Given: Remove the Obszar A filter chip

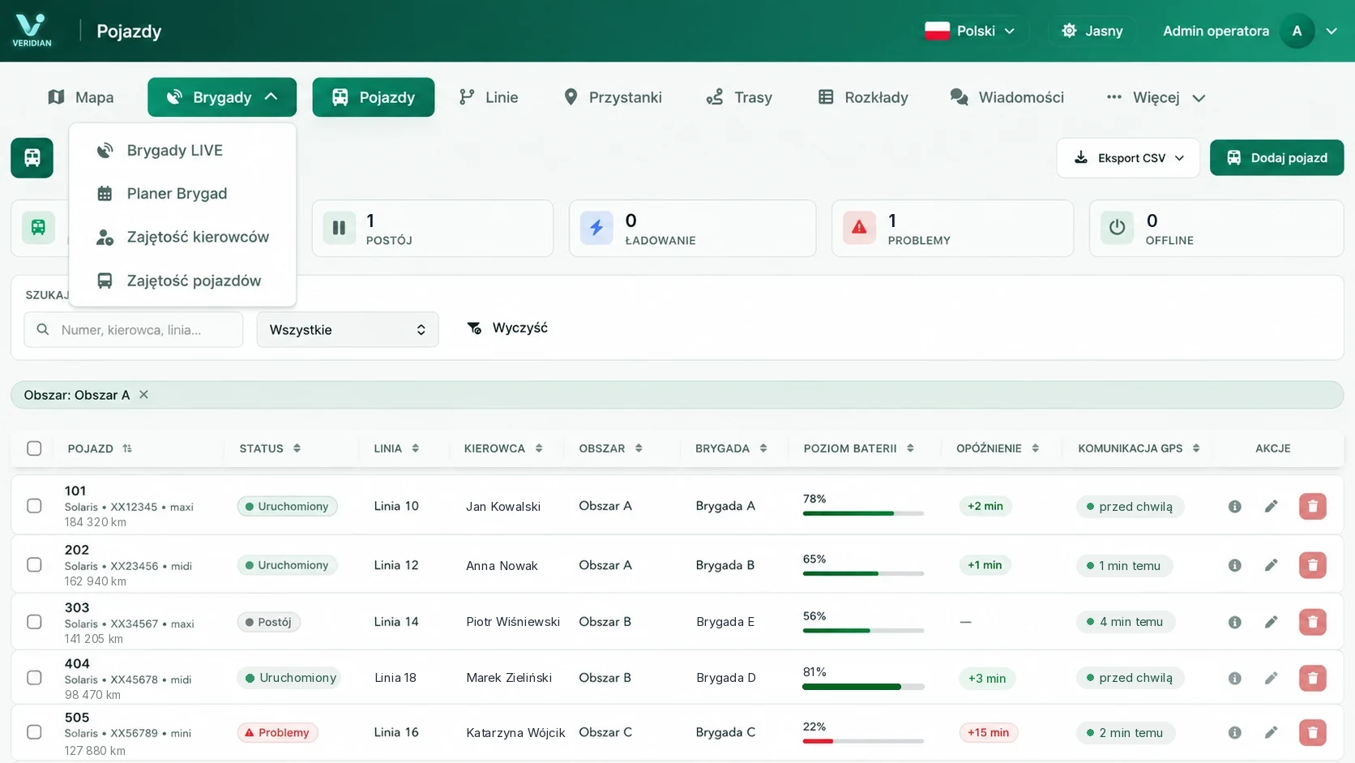Looking at the screenshot, I should [x=143, y=395].
